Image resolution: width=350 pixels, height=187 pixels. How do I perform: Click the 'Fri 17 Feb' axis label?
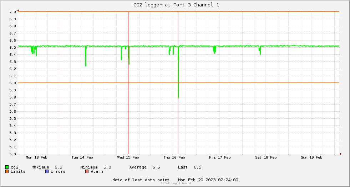click(x=220, y=157)
